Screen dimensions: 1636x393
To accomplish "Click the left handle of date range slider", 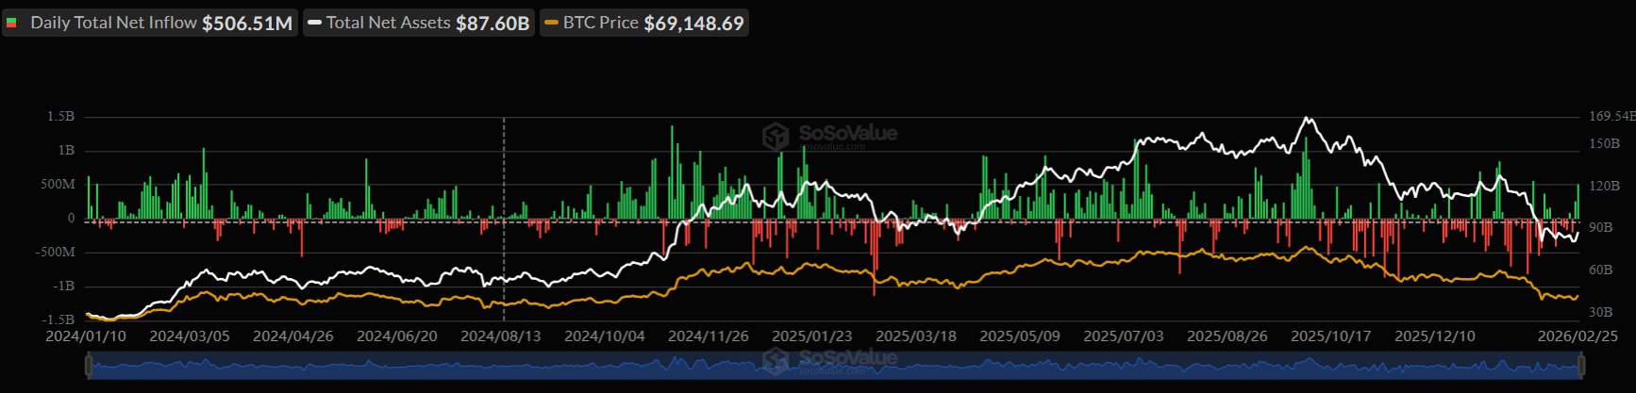I will click(88, 365).
